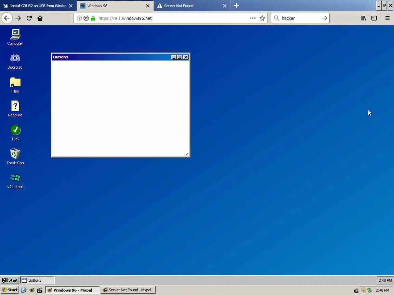Launch the media clapperboard quick launch icon
Image resolution: width=394 pixels, height=295 pixels.
(x=40, y=290)
